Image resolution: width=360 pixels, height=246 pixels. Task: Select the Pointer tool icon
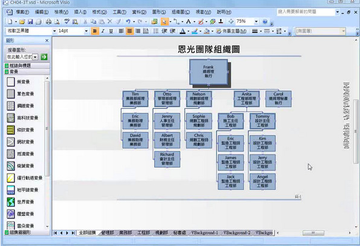click(164, 22)
